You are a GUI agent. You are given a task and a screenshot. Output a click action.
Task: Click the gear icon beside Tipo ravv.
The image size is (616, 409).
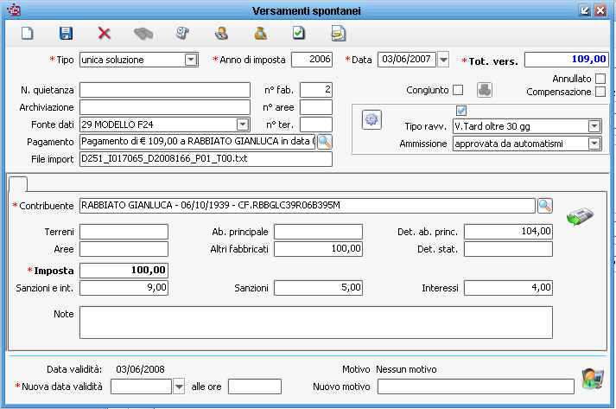pos(372,119)
